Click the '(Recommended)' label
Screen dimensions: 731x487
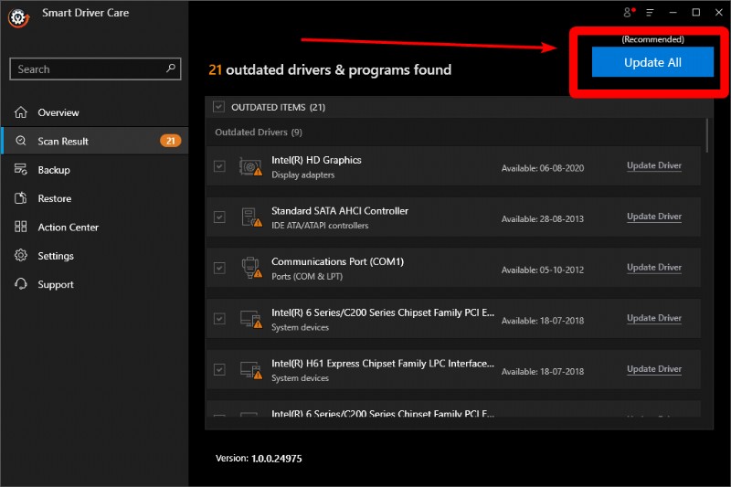(x=652, y=39)
